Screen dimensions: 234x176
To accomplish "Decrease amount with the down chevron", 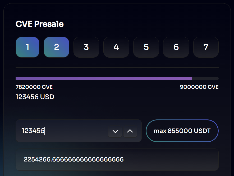I will pyautogui.click(x=115, y=131).
